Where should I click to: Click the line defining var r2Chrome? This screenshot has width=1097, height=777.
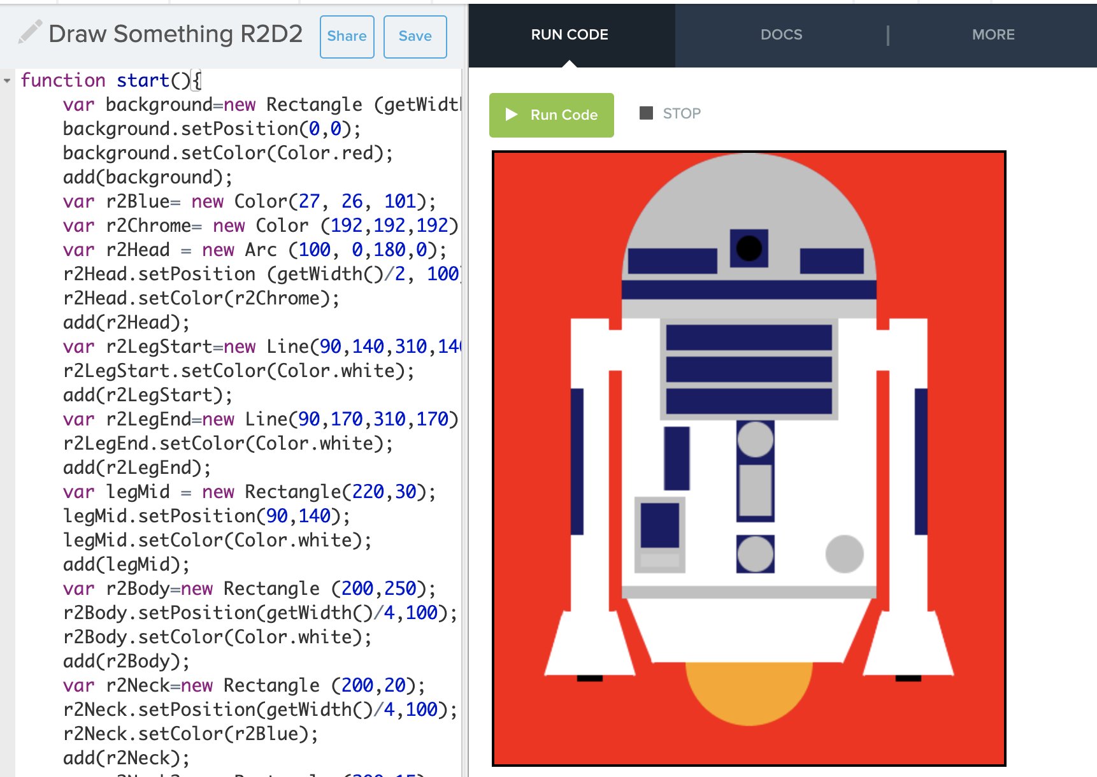(261, 225)
